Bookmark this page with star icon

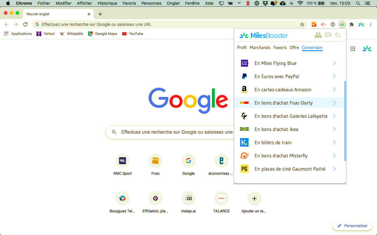[x=302, y=24]
